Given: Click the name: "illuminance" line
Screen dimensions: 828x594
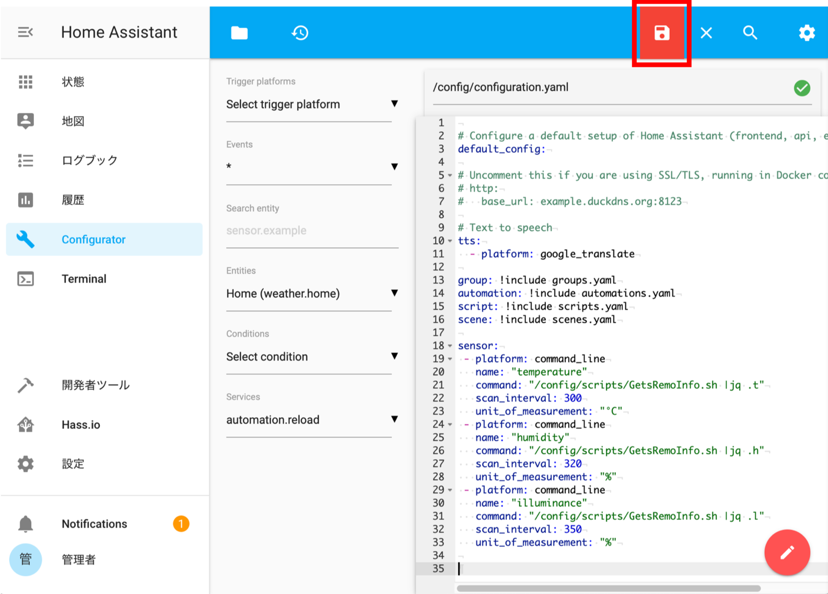Looking at the screenshot, I should 531,503.
